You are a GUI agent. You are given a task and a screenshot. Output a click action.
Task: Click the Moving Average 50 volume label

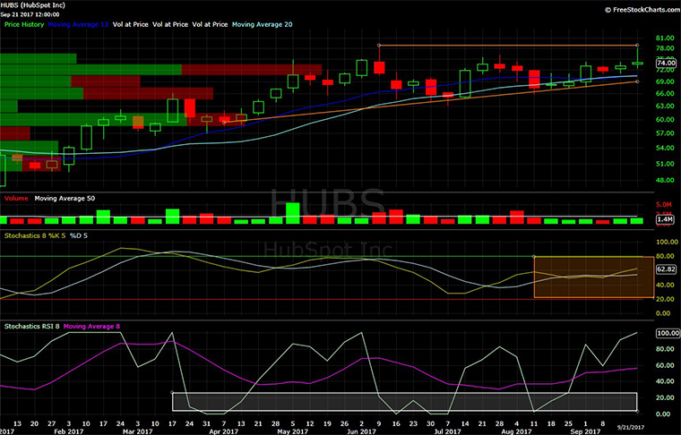pyautogui.click(x=65, y=198)
